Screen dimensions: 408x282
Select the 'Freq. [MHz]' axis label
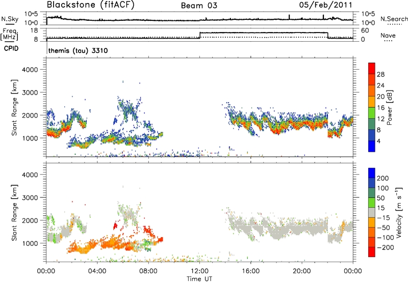9,34
